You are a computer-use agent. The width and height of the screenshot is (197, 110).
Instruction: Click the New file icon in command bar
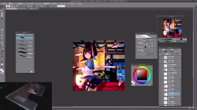point(12,6)
